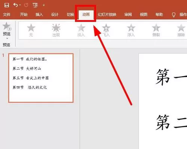187x149 pixels.
Task: Select the 动画 ribbon tab
Action: pyautogui.click(x=86, y=15)
